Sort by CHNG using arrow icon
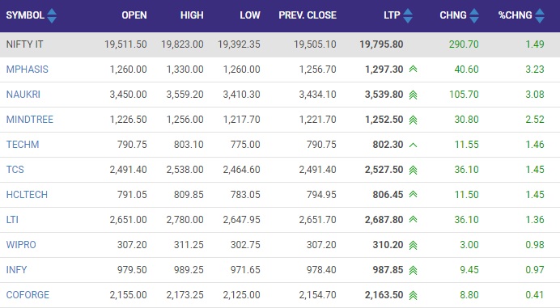 tap(474, 15)
